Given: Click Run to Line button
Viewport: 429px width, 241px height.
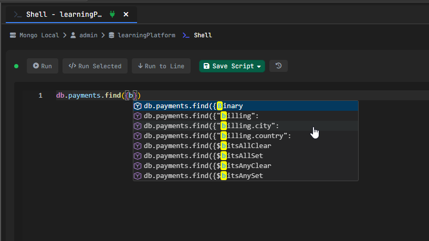Looking at the screenshot, I should (x=161, y=66).
